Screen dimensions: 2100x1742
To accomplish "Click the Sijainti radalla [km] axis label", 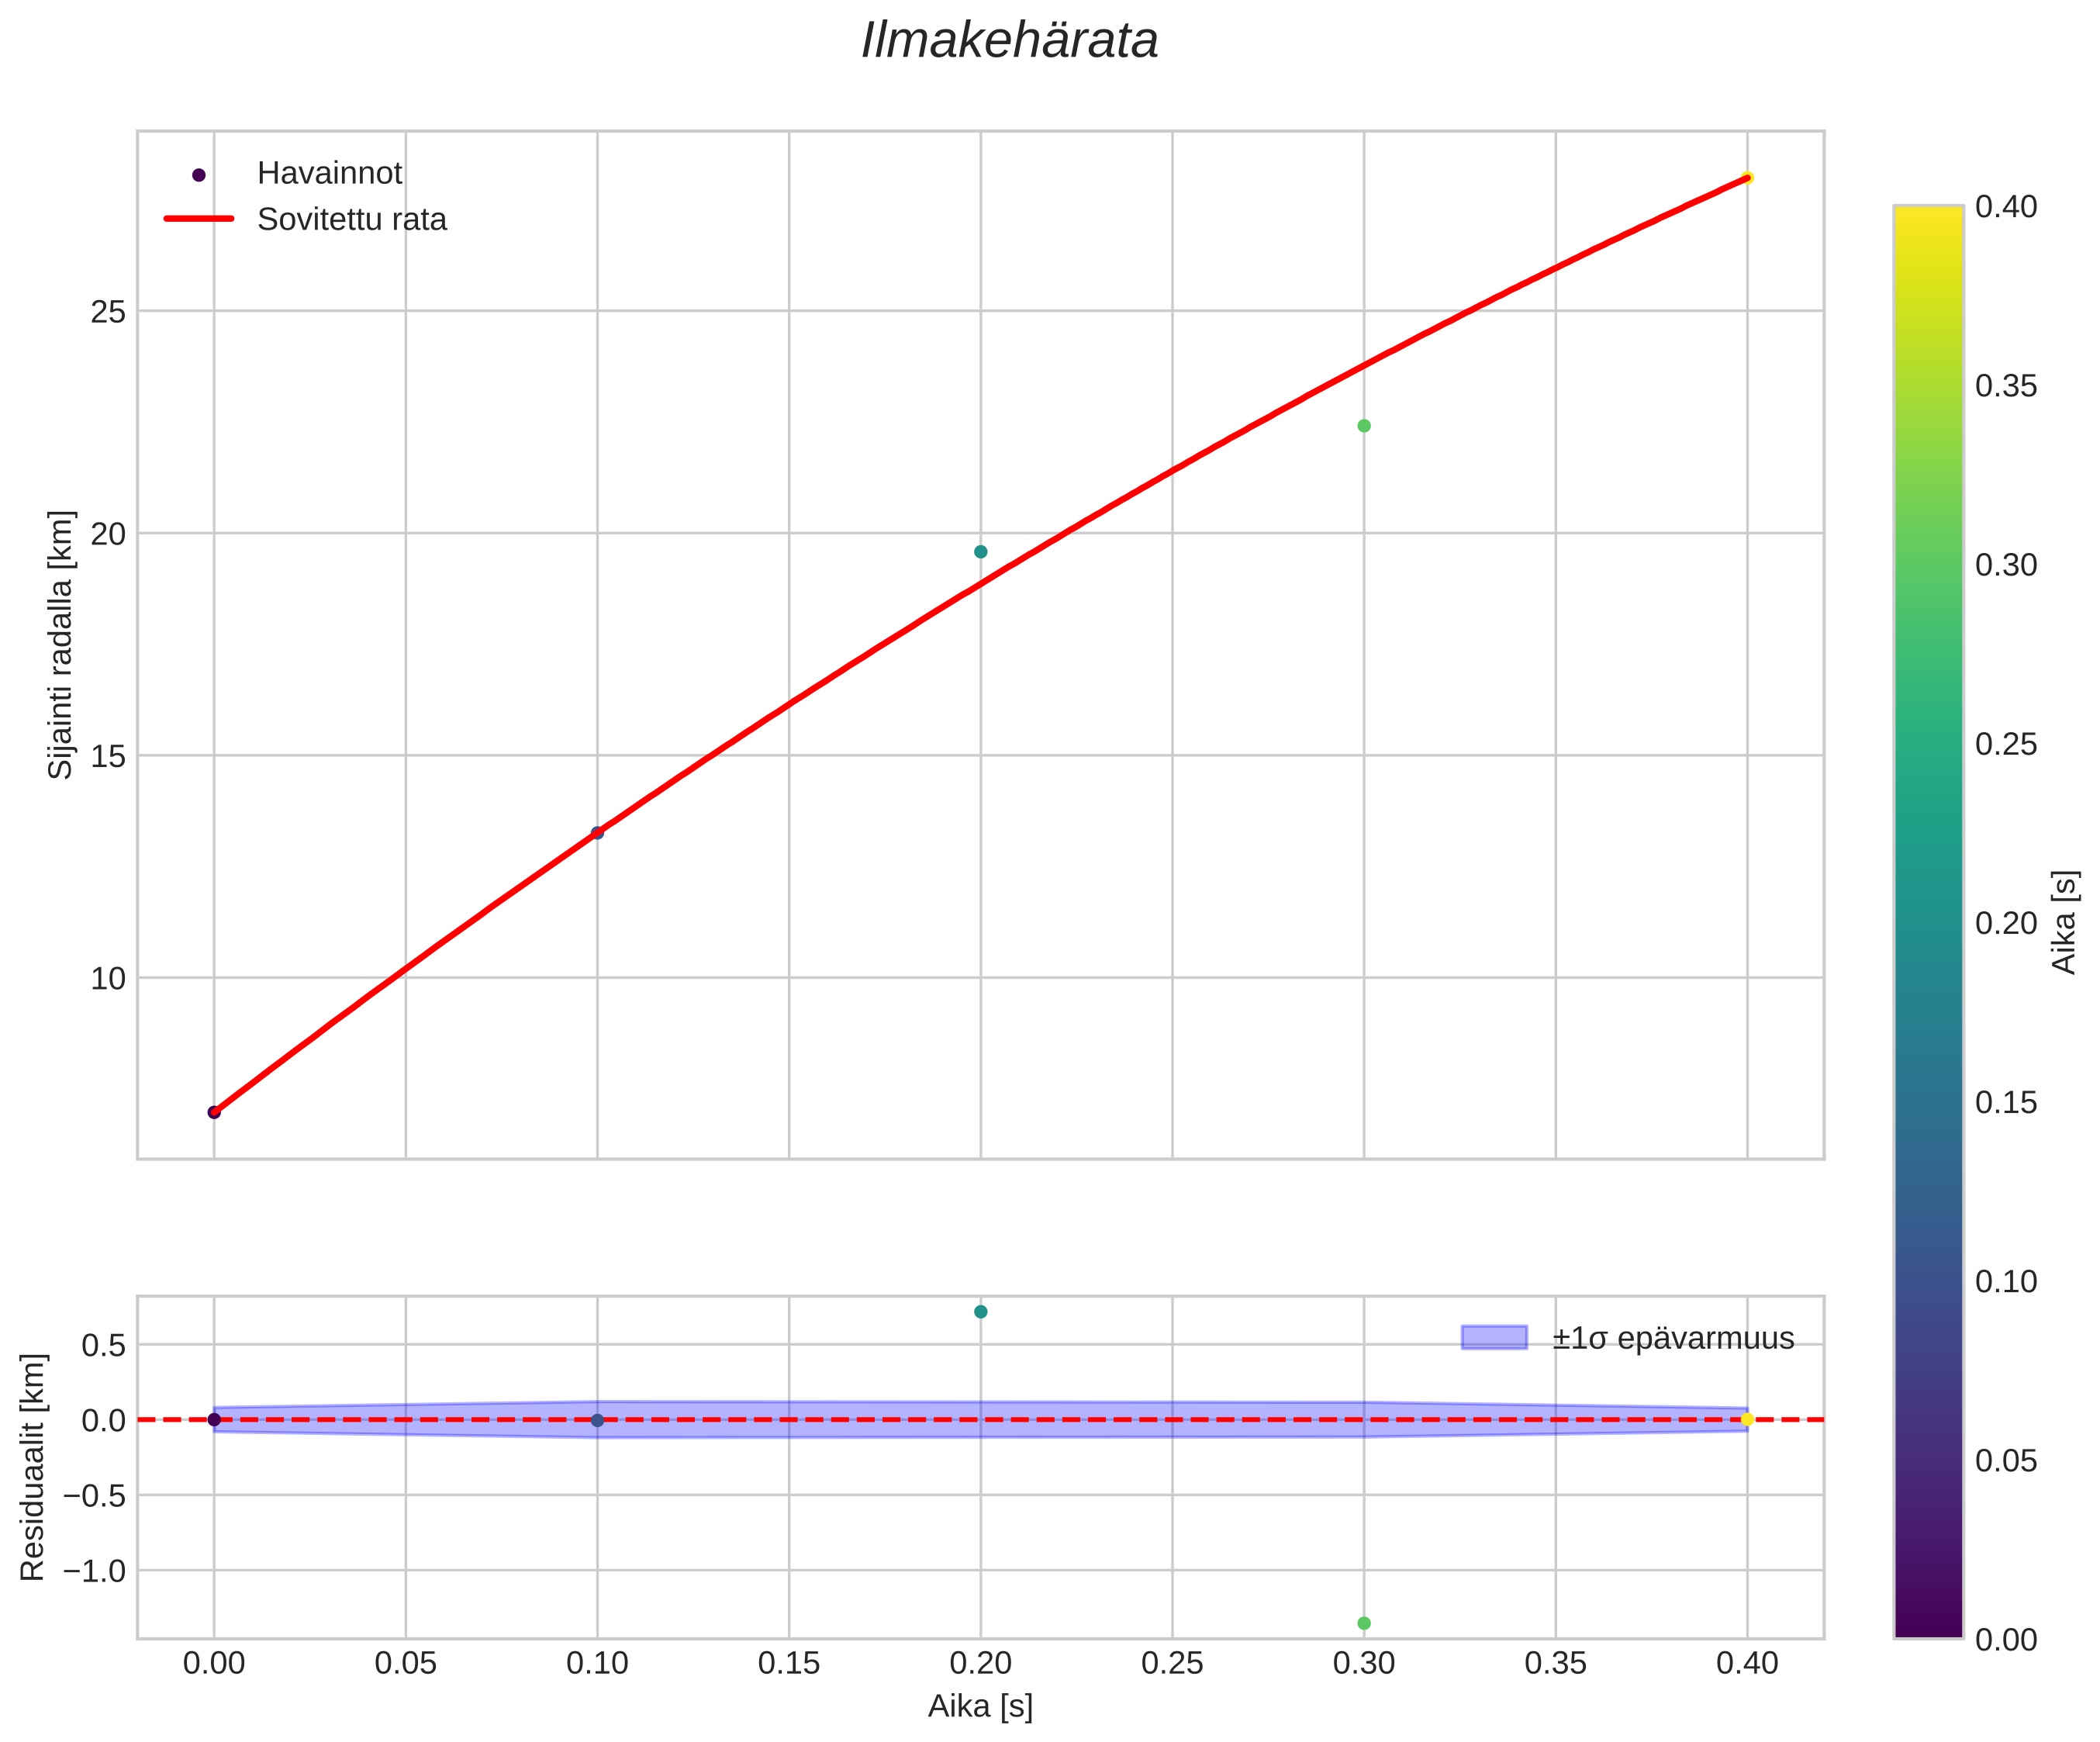I will click(62, 645).
